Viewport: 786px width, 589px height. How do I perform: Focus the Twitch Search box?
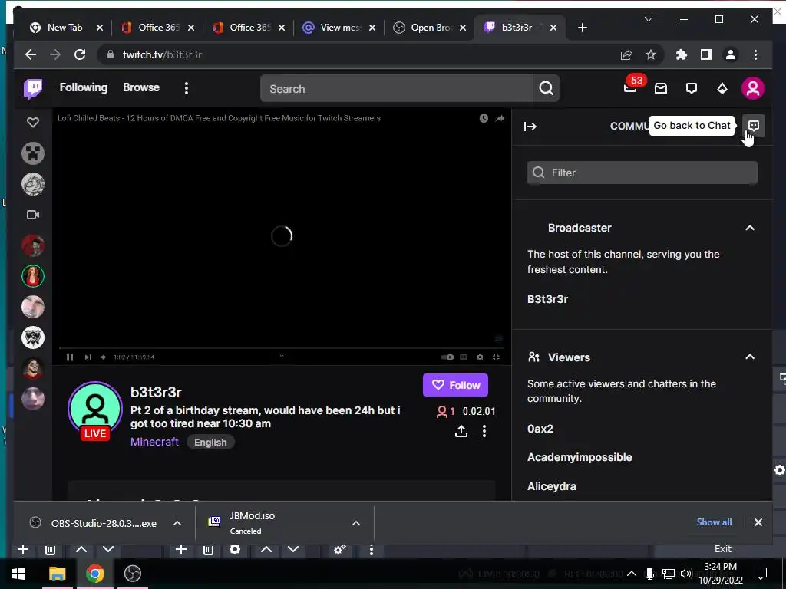pyautogui.click(x=397, y=89)
